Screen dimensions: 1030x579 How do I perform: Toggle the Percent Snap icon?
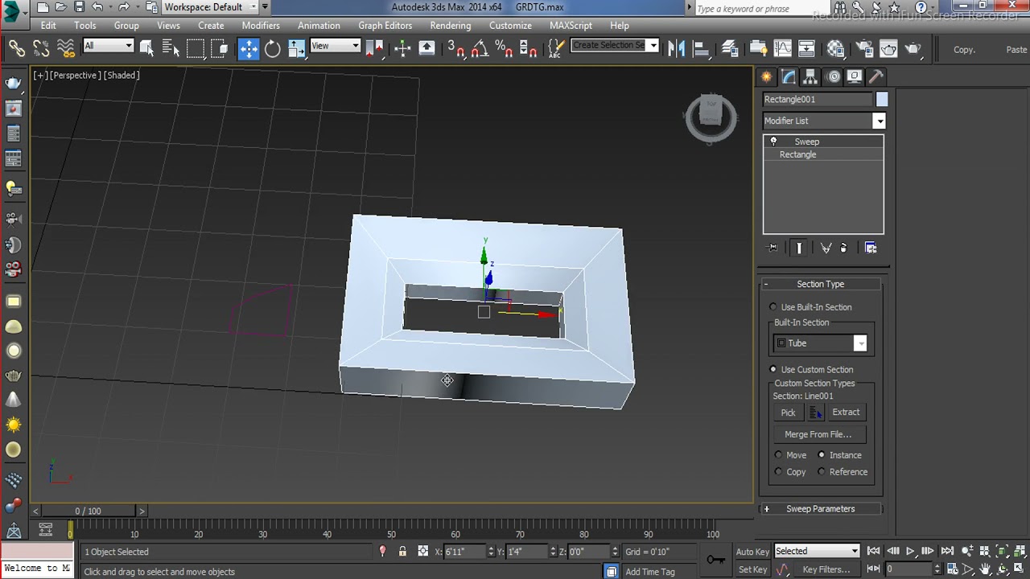pos(504,48)
